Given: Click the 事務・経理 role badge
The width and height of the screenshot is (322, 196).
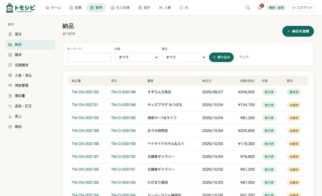Looking at the screenshot, I should click(x=276, y=8).
